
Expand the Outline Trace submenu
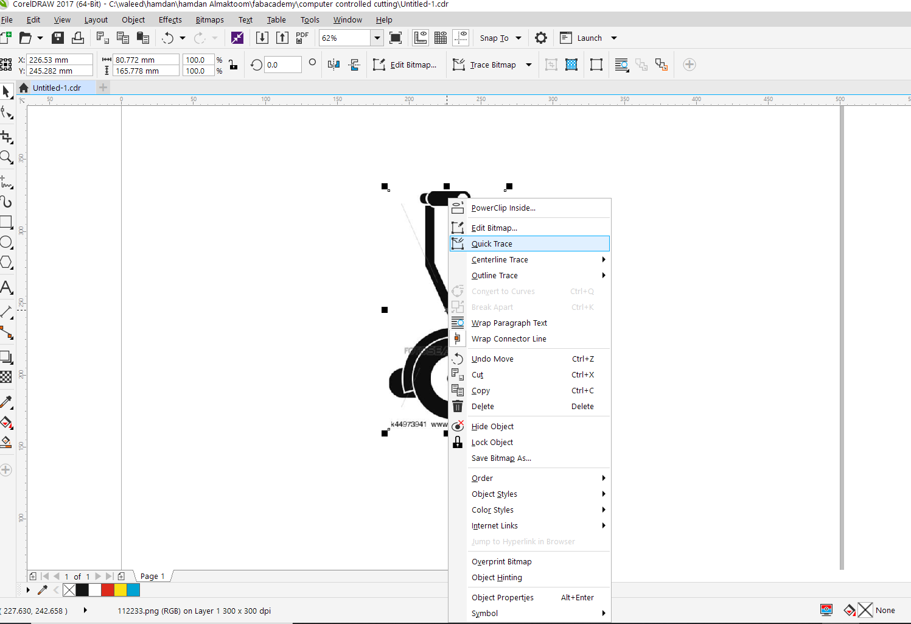pos(529,276)
